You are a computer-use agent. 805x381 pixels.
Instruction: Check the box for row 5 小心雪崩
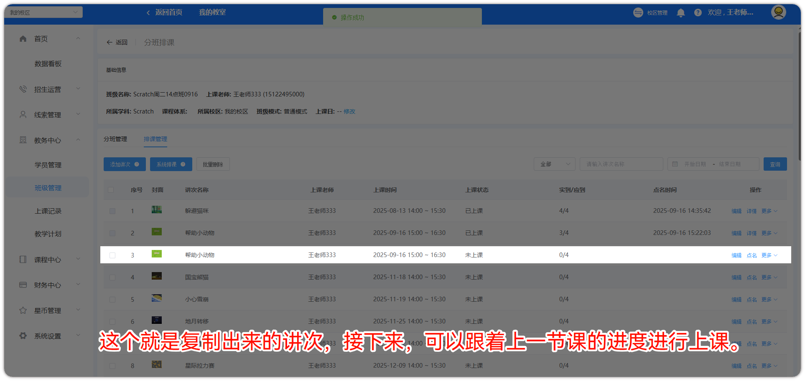click(112, 300)
